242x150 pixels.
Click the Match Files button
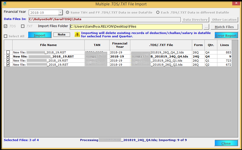pyautogui.click(x=224, y=27)
